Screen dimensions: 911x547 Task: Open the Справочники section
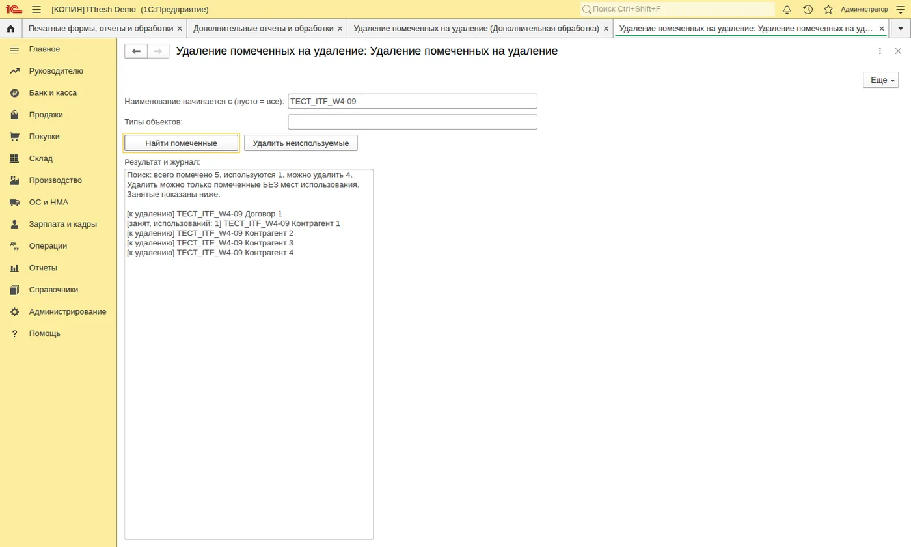59,290
